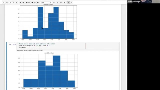Image resolution: width=160 pixels, height=90 pixels.
Task: Interrupt the kernel with the stop icon
Action: [x=32, y=2]
